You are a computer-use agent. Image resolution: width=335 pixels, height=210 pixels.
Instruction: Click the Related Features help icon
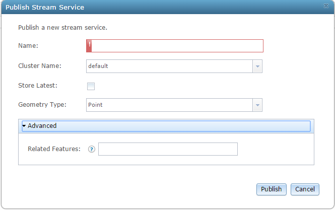[x=92, y=149]
